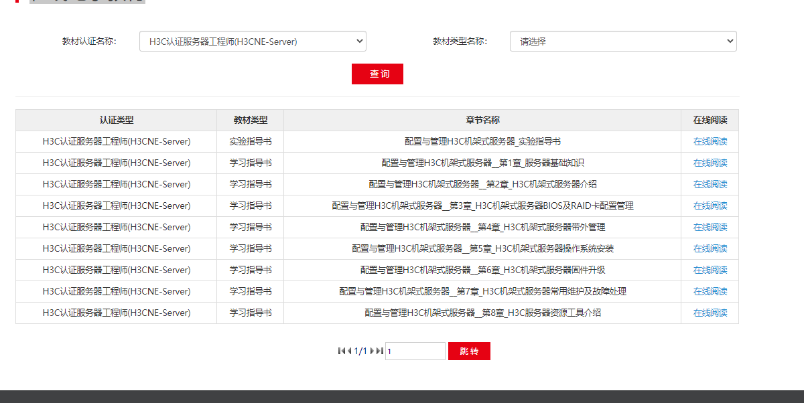
Task: Click the 认证类型 column header
Action: pyautogui.click(x=117, y=120)
